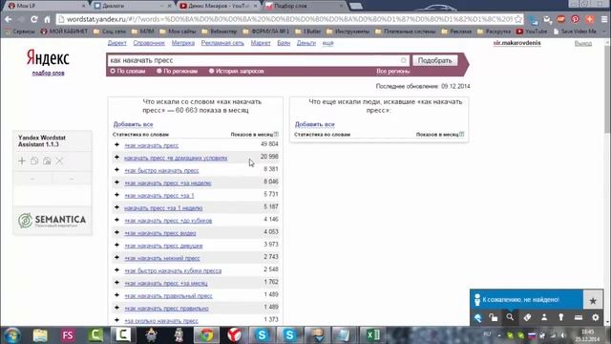This screenshot has height=344, width=611.
Task: Open the «Маркет» link
Action: pos(261,43)
